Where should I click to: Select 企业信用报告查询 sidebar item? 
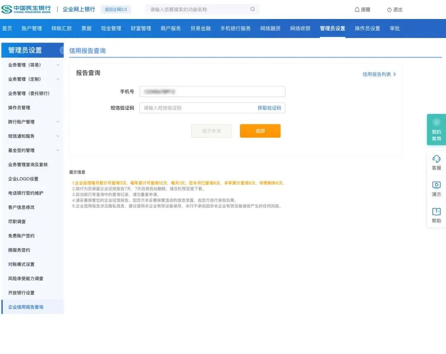(33, 307)
